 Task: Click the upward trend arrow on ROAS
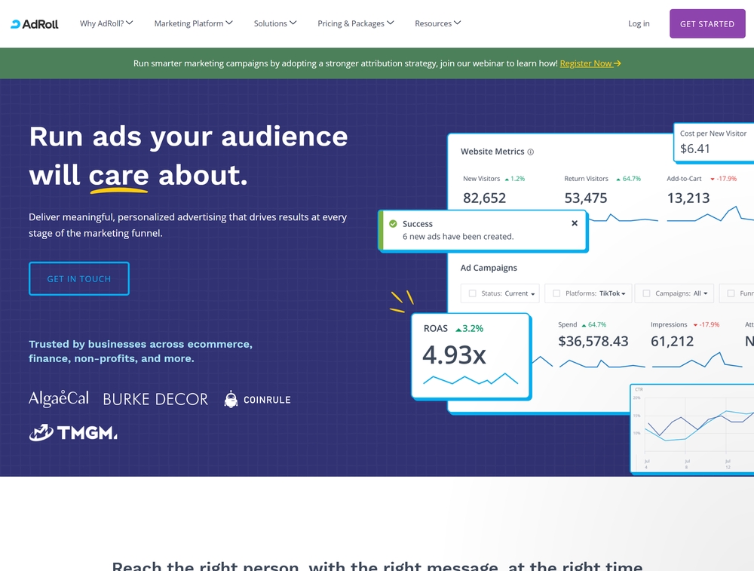coord(459,328)
